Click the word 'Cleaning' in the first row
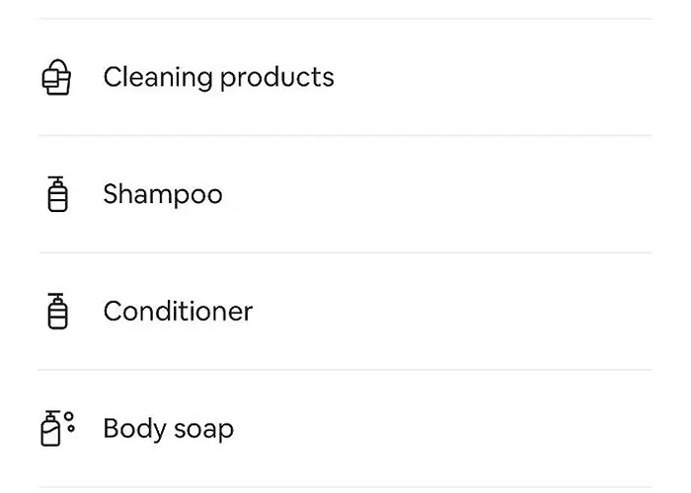The image size is (691, 493). (157, 77)
